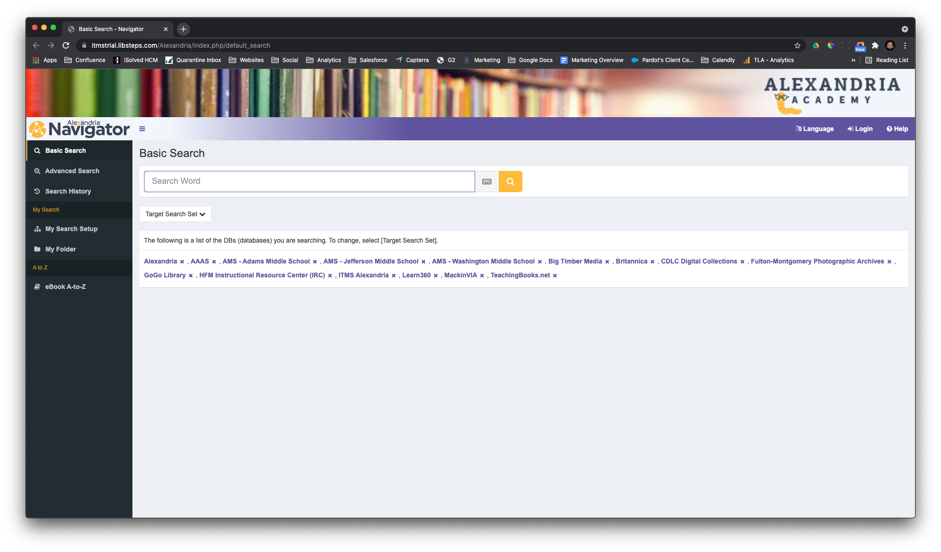Show hidden bookmarks via the chevron
The image size is (941, 552).
[853, 60]
